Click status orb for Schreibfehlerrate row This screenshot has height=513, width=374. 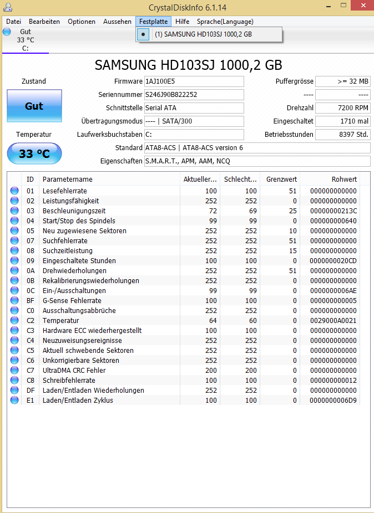tap(14, 381)
